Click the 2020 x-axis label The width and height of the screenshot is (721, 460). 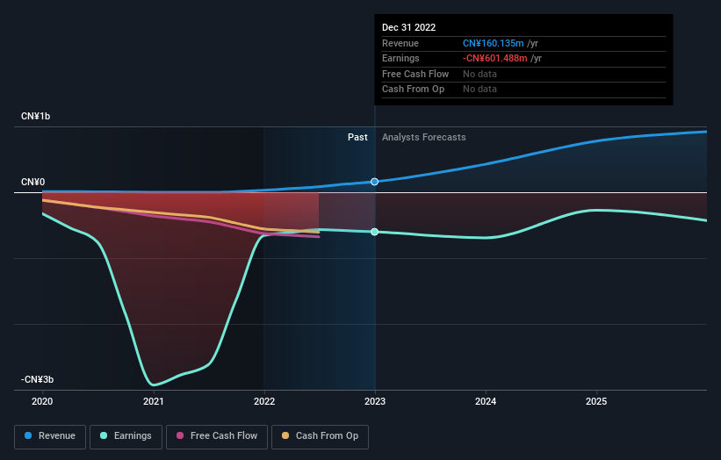tap(42, 401)
